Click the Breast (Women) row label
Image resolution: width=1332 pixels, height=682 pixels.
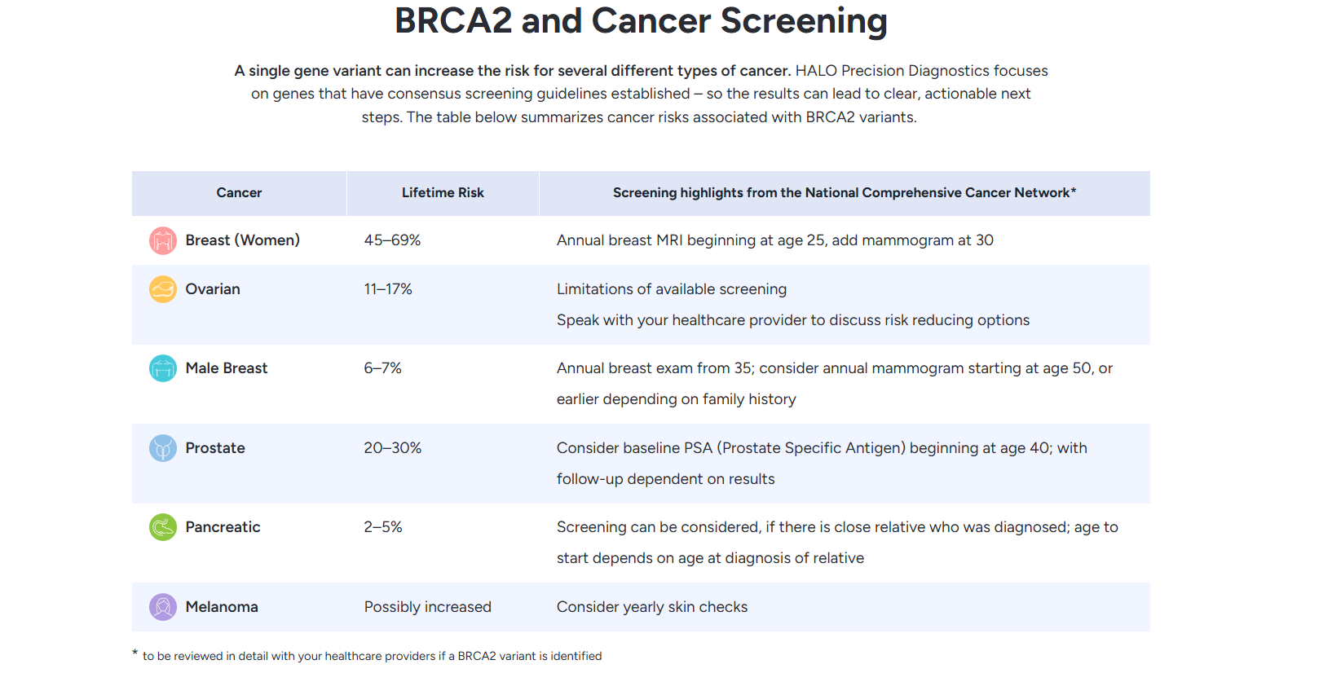click(242, 240)
